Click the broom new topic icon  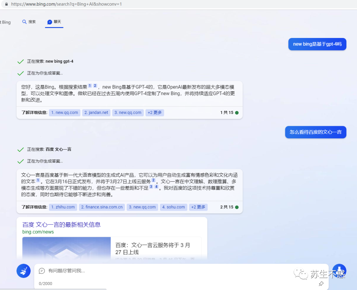click(x=23, y=271)
